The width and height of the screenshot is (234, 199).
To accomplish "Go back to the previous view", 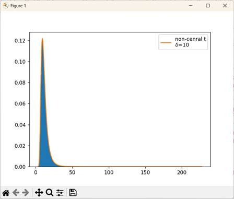I will coord(16,193).
